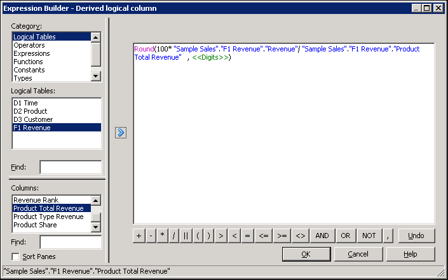The height and width of the screenshot is (280, 448).
Task: Insert a closing parenthesis
Action: click(209, 236)
